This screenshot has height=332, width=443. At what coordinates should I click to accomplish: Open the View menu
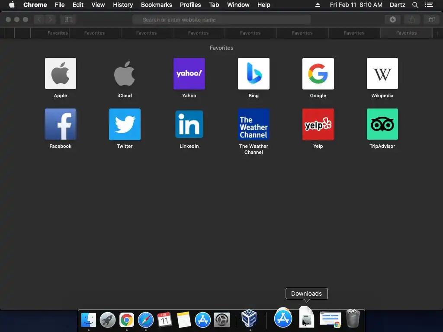98,5
